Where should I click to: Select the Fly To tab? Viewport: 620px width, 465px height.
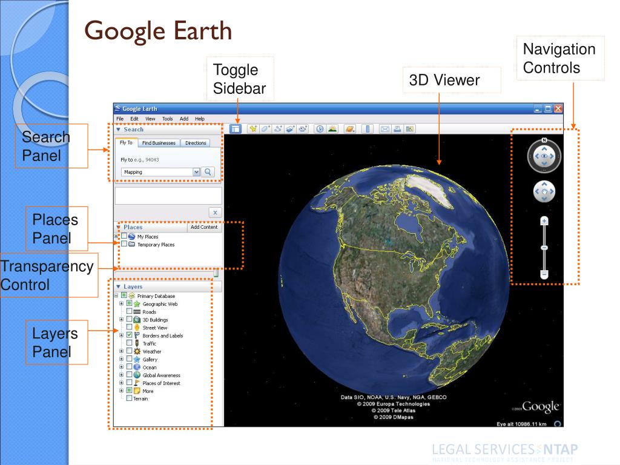(126, 143)
